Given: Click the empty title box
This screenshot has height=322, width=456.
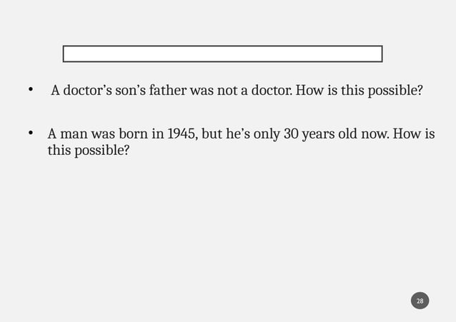Looking at the screenshot, I should [222, 54].
